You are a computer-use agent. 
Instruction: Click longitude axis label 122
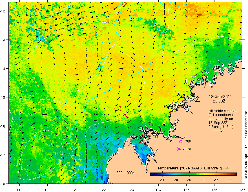click(x=103, y=190)
